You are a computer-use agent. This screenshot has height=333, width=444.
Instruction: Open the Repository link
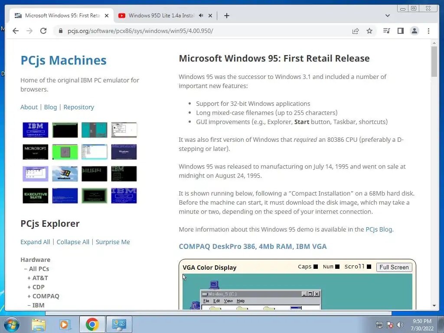click(x=79, y=107)
